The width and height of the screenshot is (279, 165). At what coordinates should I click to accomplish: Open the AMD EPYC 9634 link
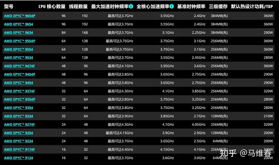click(x=19, y=32)
